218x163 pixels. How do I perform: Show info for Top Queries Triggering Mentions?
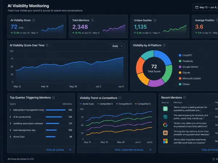click(x=53, y=97)
